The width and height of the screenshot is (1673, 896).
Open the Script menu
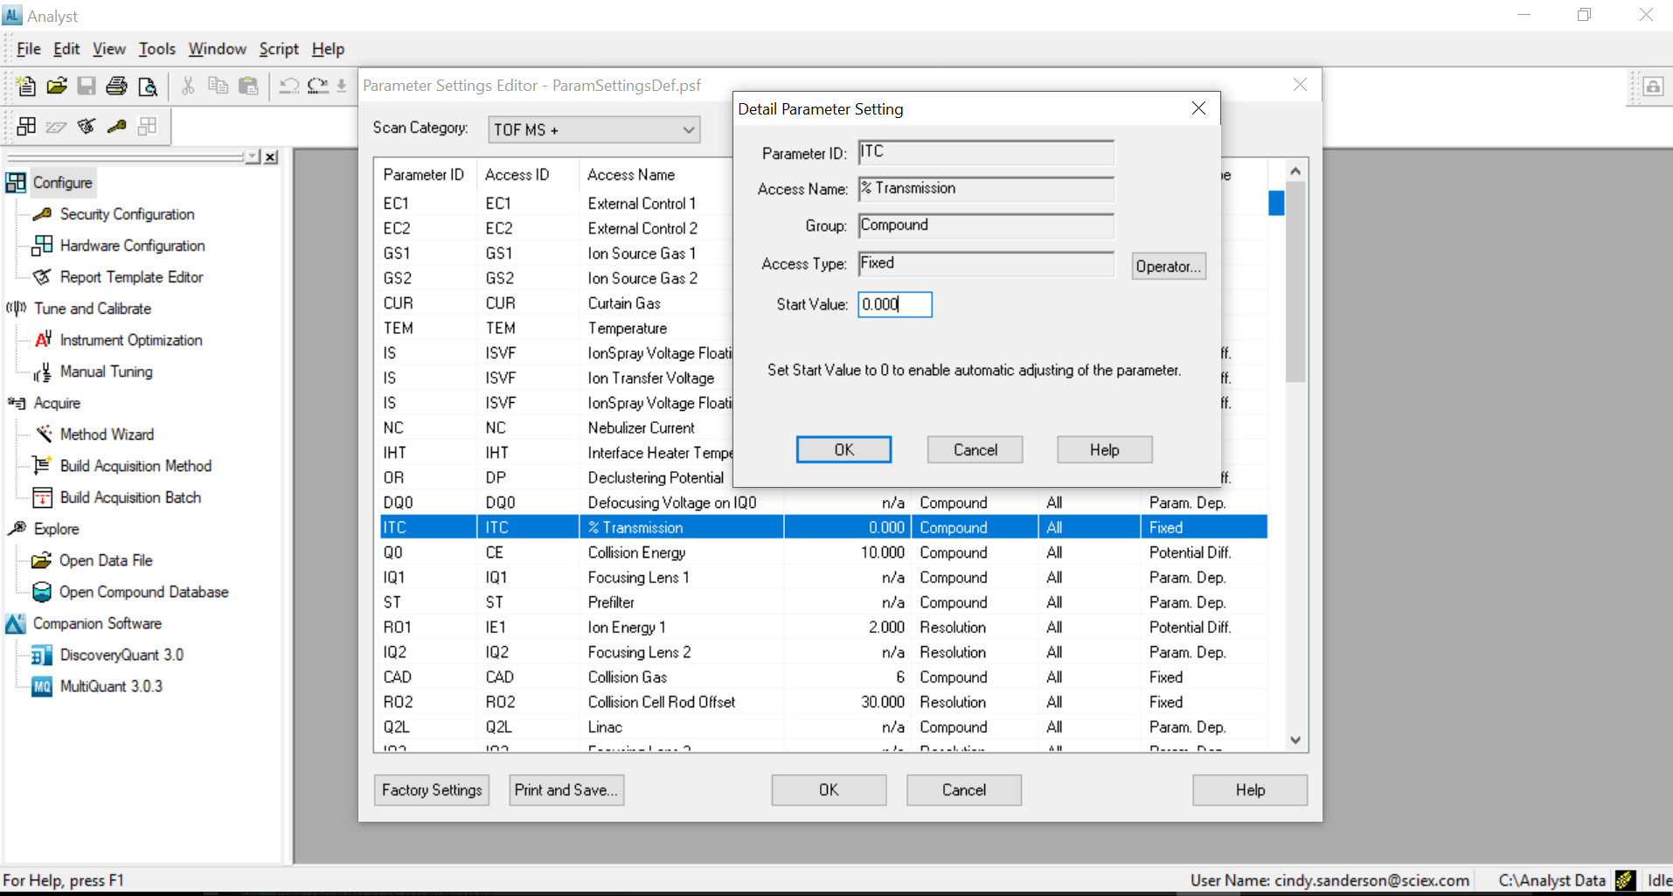tap(278, 49)
